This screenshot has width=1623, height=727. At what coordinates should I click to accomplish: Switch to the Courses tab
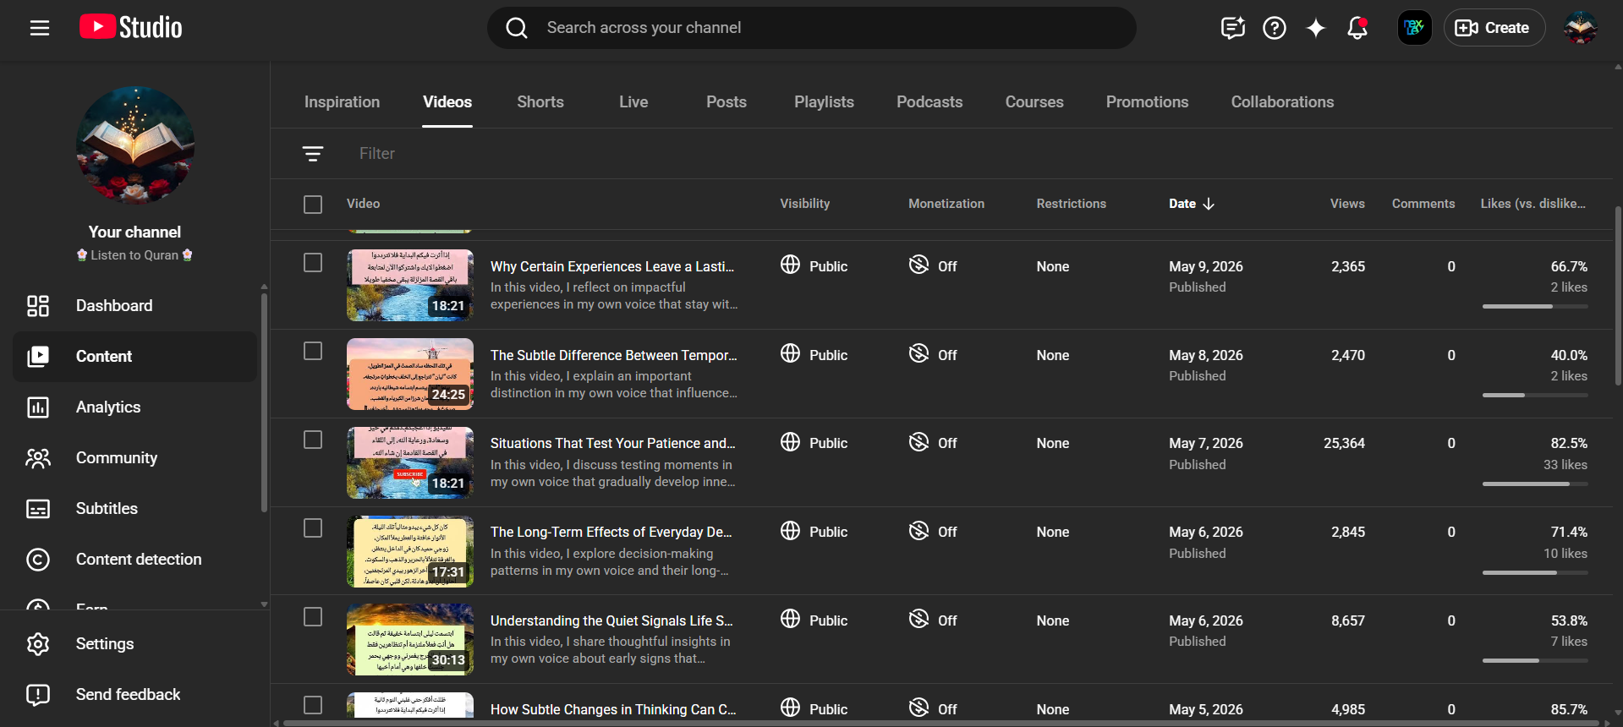coord(1034,102)
